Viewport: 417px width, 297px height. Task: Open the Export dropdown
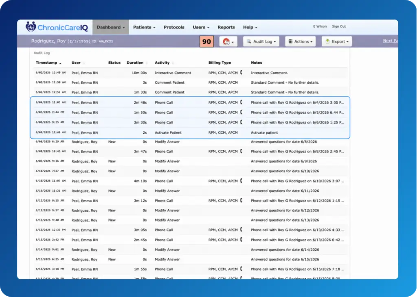[x=337, y=41]
